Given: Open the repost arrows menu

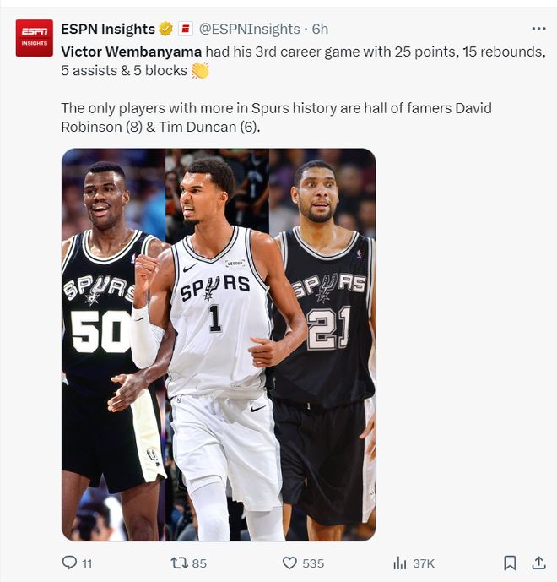Looking at the screenshot, I should 179,563.
